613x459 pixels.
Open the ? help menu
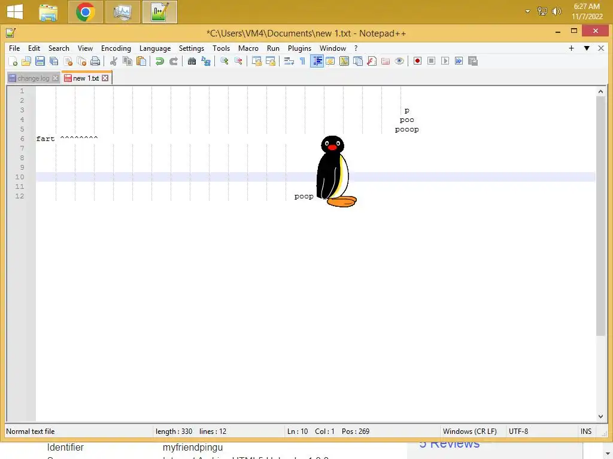356,48
